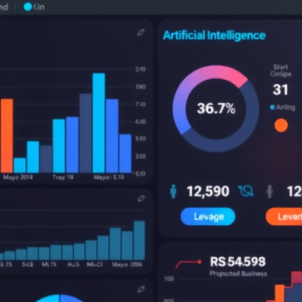Screen dimensions: 302x302
Task: Click the gray person icon beside the second count
Action: (270, 191)
